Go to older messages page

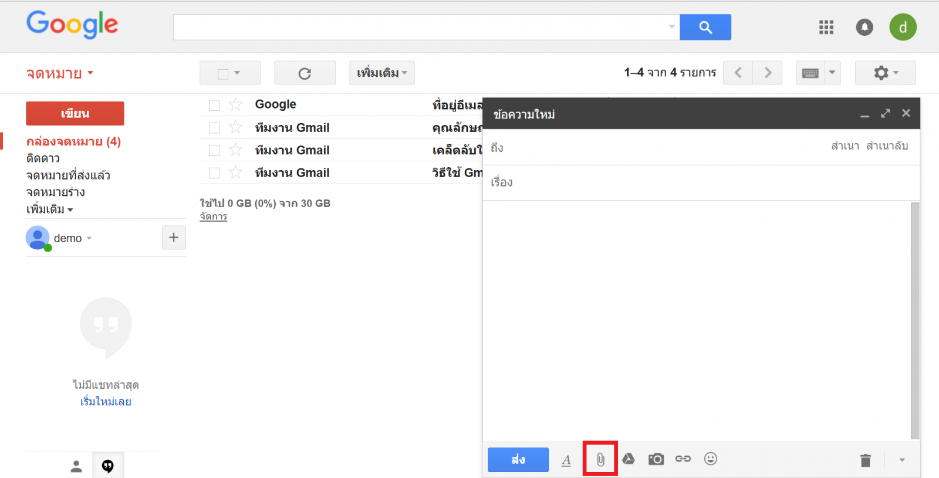[x=768, y=73]
